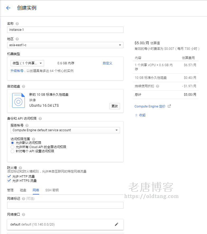Click the help icon beside 地区
The image size is (207, 234).
17,39
